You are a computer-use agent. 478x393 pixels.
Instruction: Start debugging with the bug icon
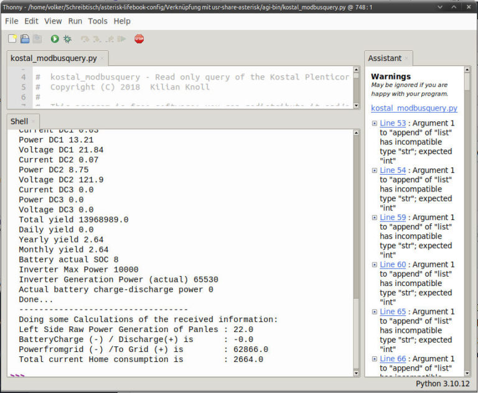(x=67, y=39)
